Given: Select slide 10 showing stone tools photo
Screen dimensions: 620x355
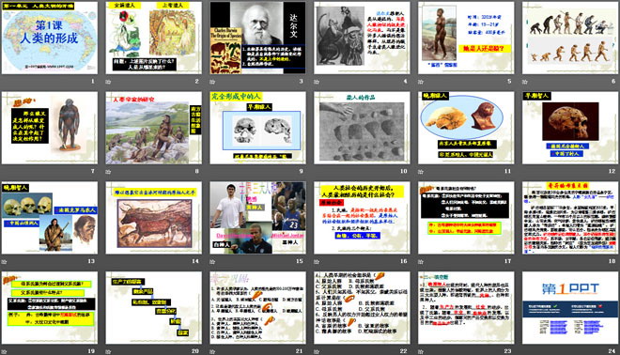Looking at the screenshot, I should (x=362, y=128).
